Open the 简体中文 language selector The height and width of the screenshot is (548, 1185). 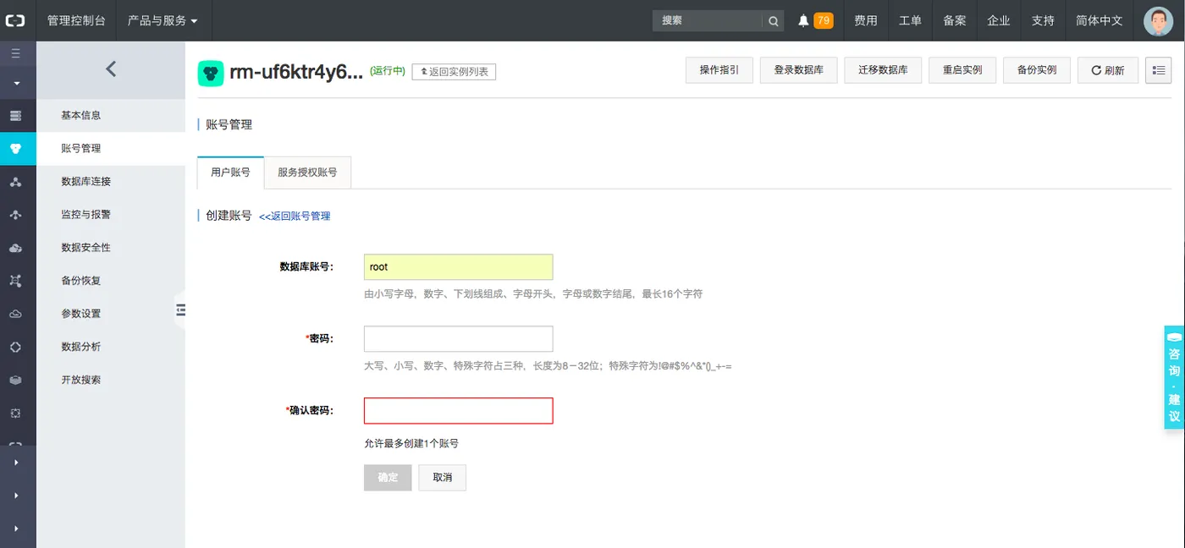[1099, 21]
